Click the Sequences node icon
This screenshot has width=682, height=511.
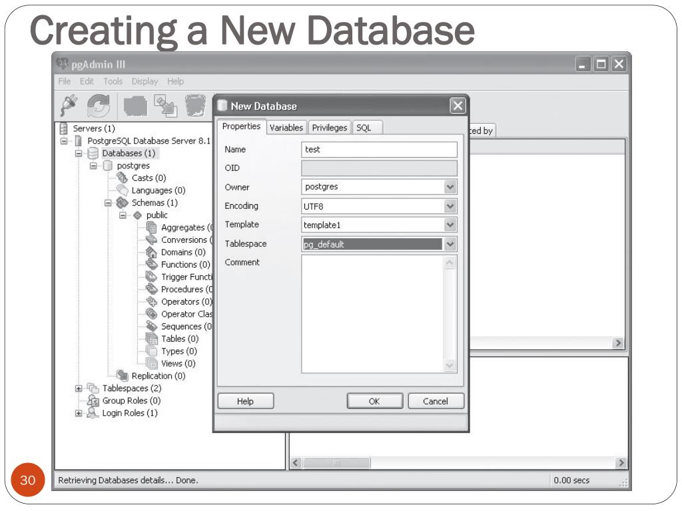click(151, 326)
